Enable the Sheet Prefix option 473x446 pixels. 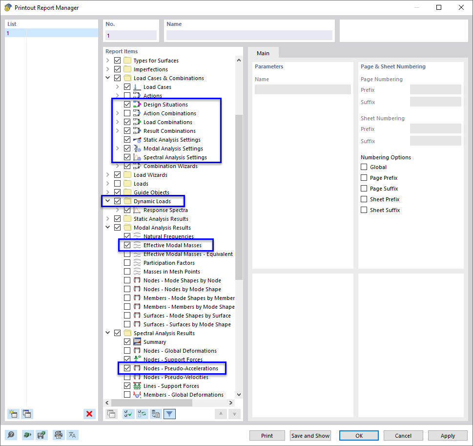pos(364,199)
